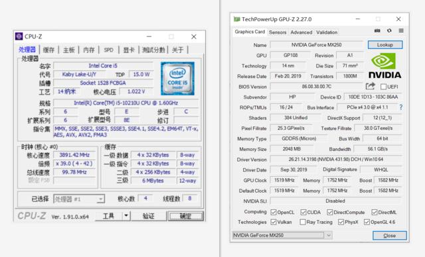Click the Lookup button in GPU-Z

385,45
